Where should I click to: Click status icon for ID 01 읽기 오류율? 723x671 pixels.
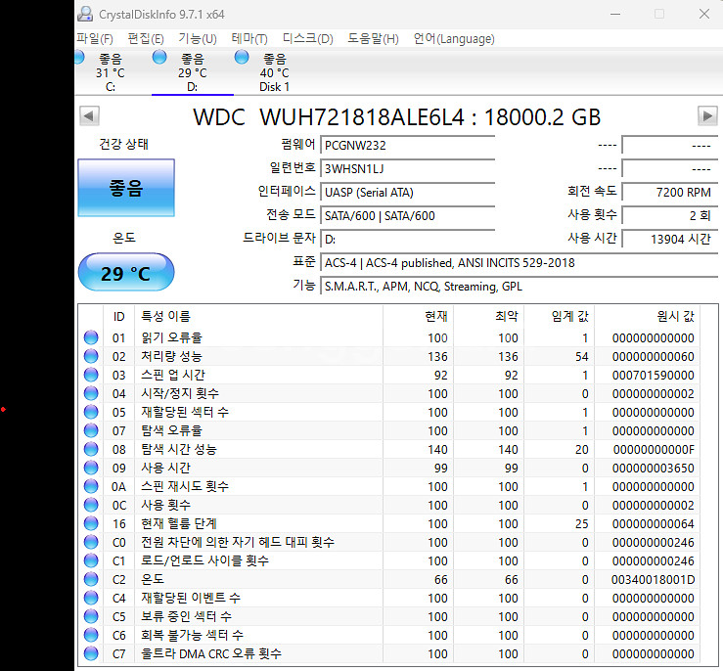point(91,337)
